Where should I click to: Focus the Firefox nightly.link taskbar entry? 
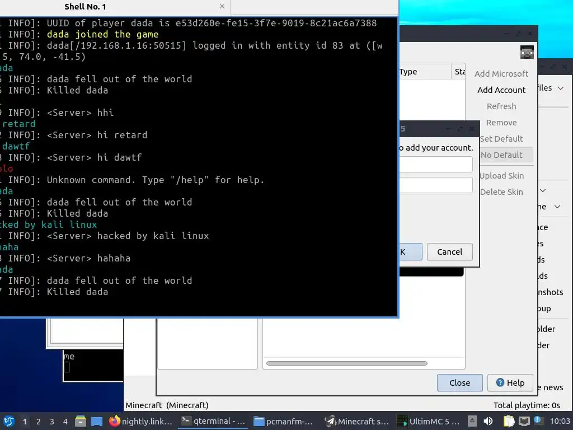[140, 421]
